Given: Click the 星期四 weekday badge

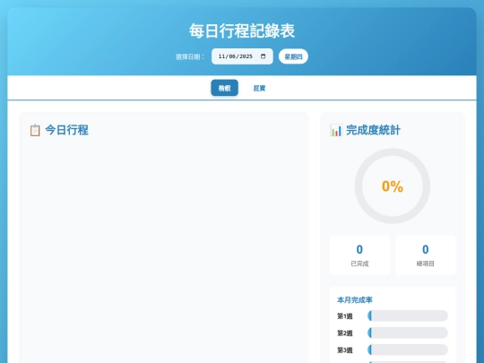Looking at the screenshot, I should point(293,56).
